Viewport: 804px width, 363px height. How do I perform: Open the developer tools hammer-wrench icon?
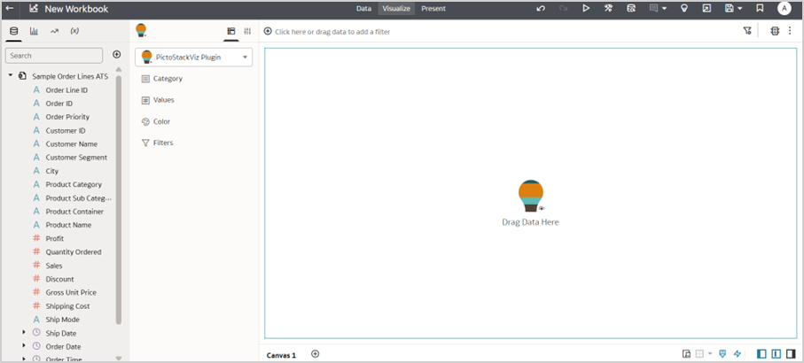(608, 9)
